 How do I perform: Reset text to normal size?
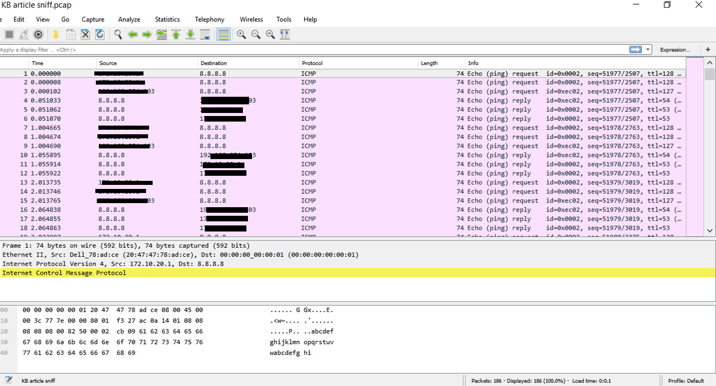(270, 34)
